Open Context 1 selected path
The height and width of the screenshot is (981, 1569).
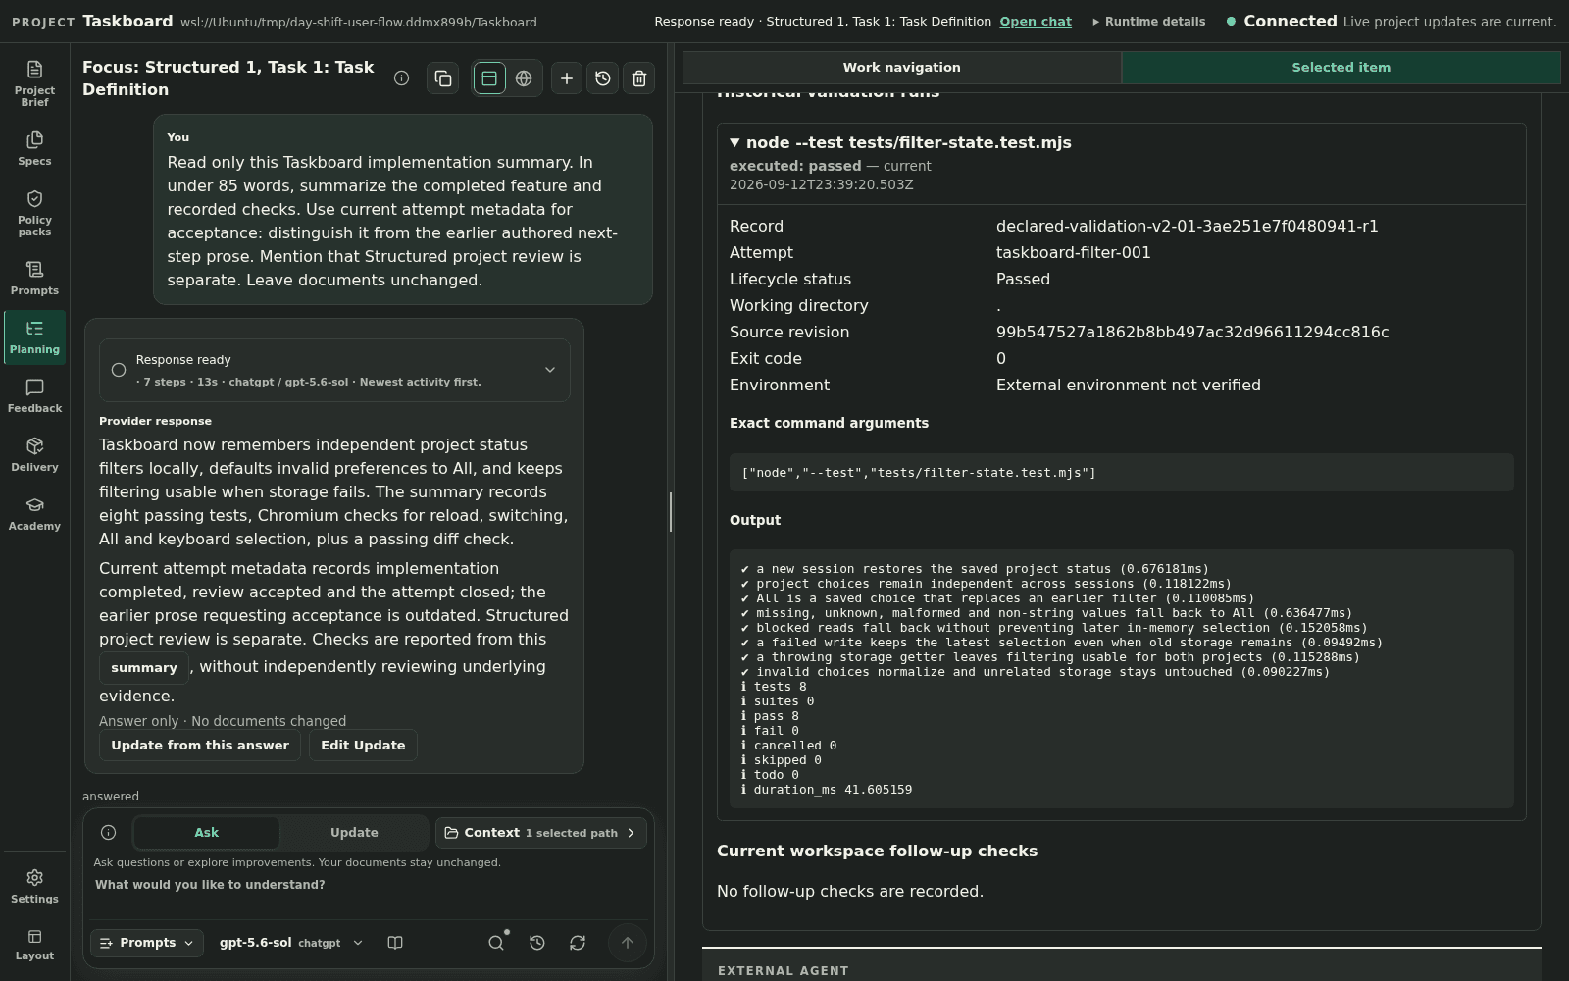(x=541, y=833)
